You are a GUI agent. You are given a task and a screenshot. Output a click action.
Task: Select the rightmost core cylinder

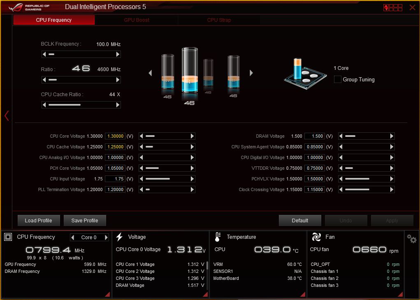[x=233, y=72]
